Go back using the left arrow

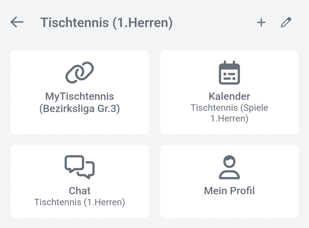click(x=17, y=22)
